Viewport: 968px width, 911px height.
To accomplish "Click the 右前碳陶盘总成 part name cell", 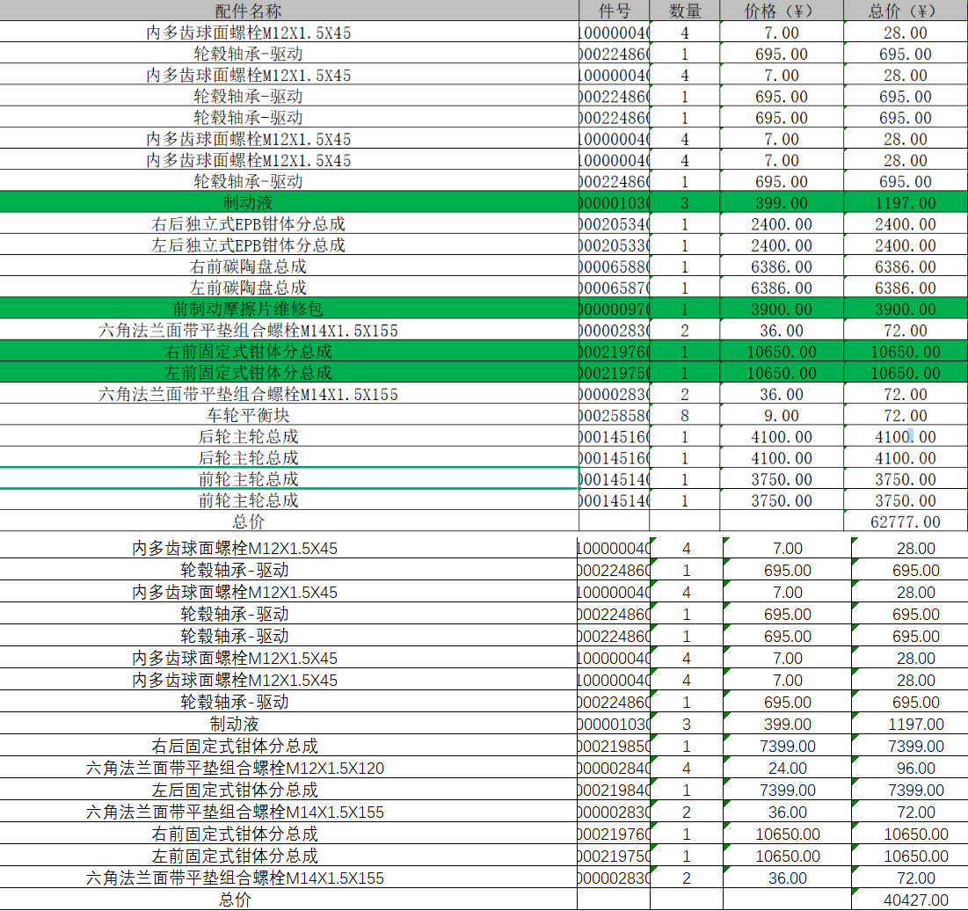I will pyautogui.click(x=248, y=266).
